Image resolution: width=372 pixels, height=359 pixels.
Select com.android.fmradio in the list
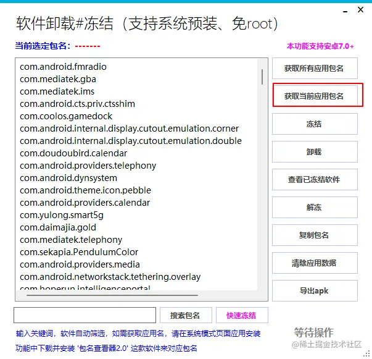pyautogui.click(x=63, y=67)
